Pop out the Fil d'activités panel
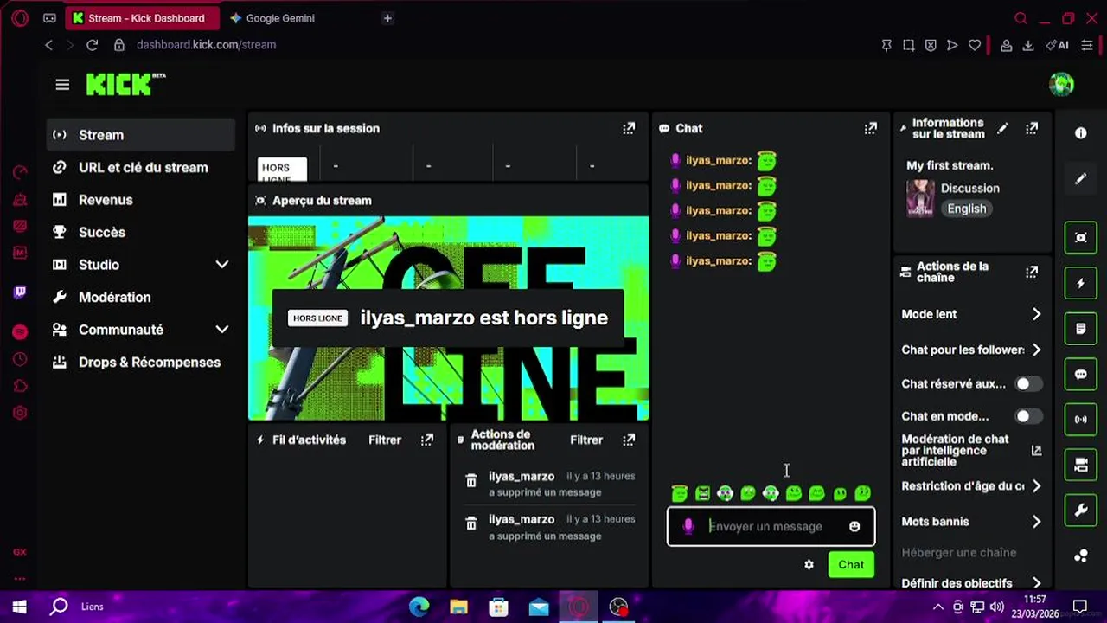Screen dimensions: 1107x623 click(x=427, y=440)
